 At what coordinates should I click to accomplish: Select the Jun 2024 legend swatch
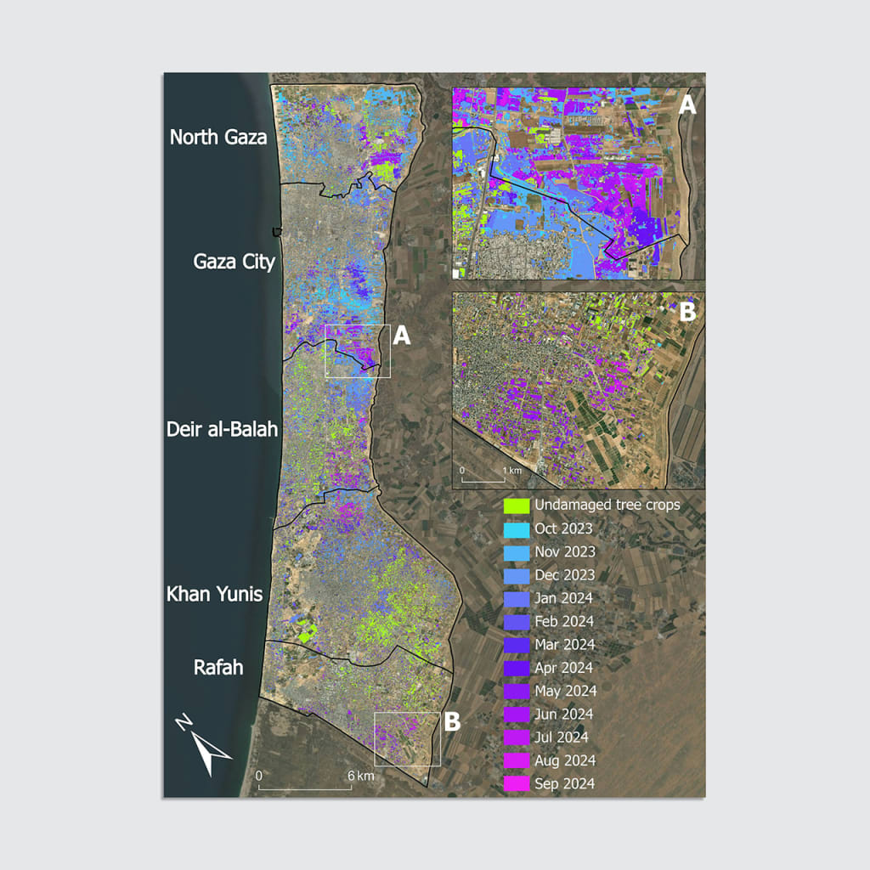coord(517,714)
